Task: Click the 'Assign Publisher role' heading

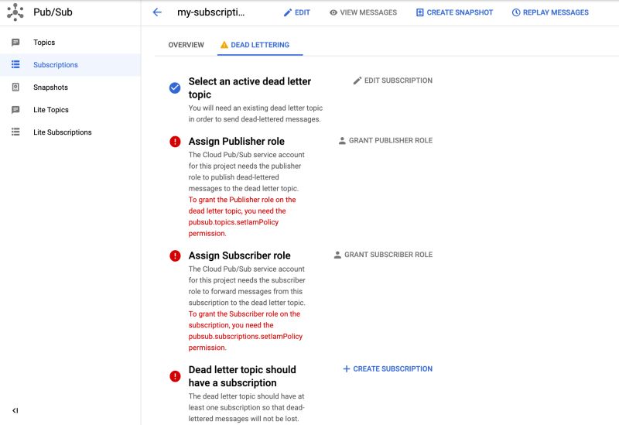Action: (237, 142)
